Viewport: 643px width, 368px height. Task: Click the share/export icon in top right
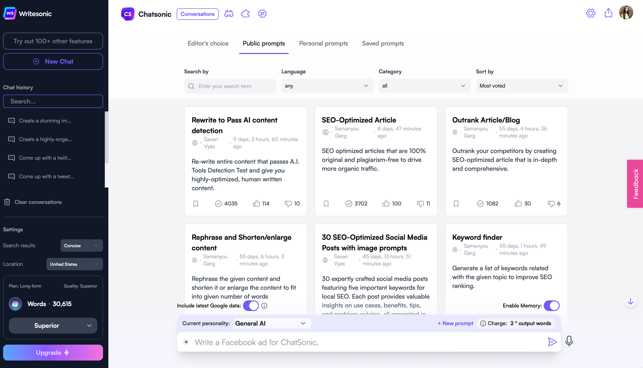pos(609,14)
